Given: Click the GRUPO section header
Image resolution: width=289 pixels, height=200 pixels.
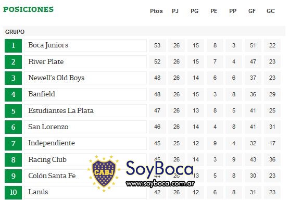Looking at the screenshot, I should click(x=15, y=32).
